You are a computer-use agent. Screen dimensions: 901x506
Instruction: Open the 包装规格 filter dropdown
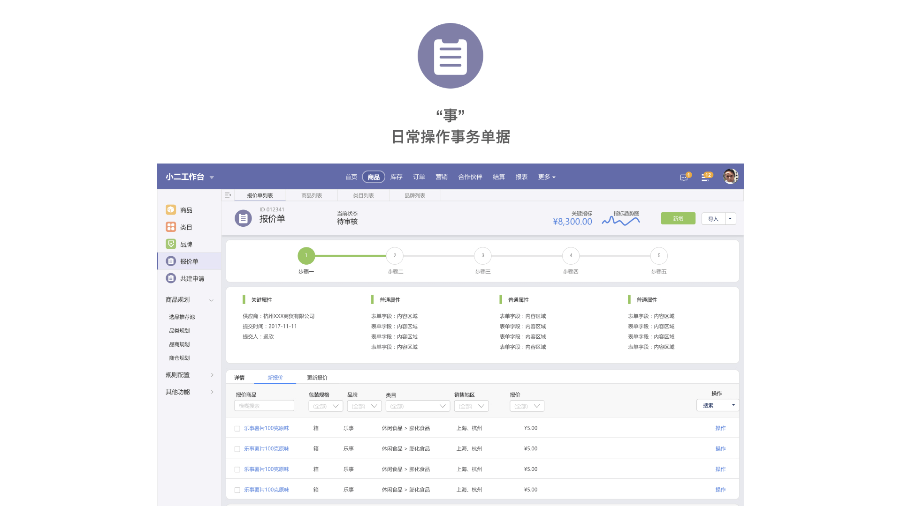click(x=326, y=406)
